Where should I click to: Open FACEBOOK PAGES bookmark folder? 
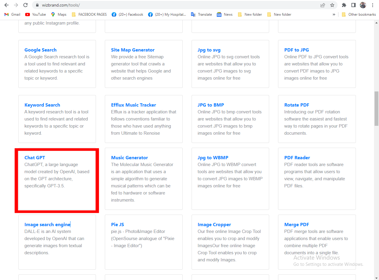(x=89, y=15)
